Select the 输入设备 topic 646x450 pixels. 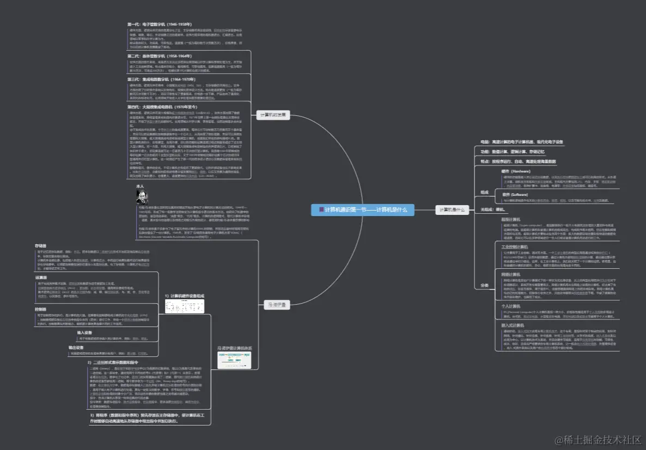(x=84, y=332)
